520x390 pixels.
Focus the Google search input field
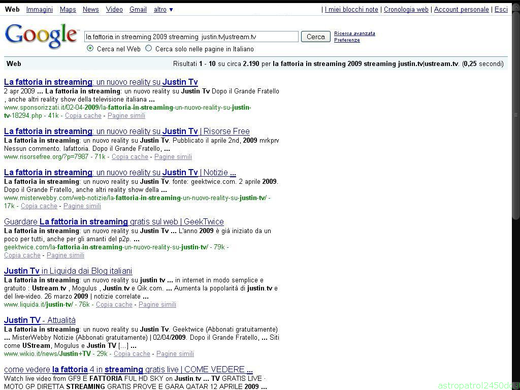(x=191, y=37)
